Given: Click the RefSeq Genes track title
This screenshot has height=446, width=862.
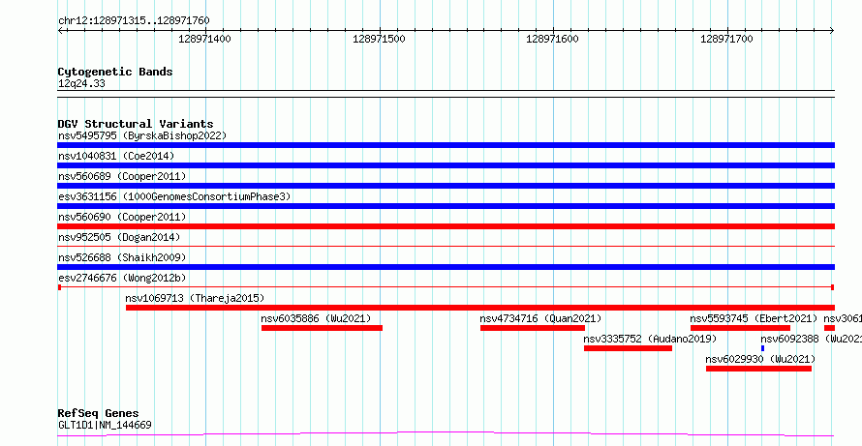Looking at the screenshot, I should pyautogui.click(x=99, y=413).
